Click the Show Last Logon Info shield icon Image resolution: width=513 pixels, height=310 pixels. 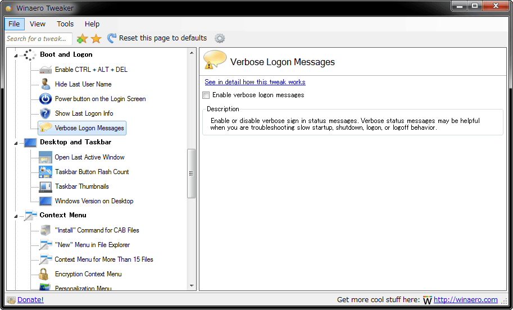click(45, 113)
